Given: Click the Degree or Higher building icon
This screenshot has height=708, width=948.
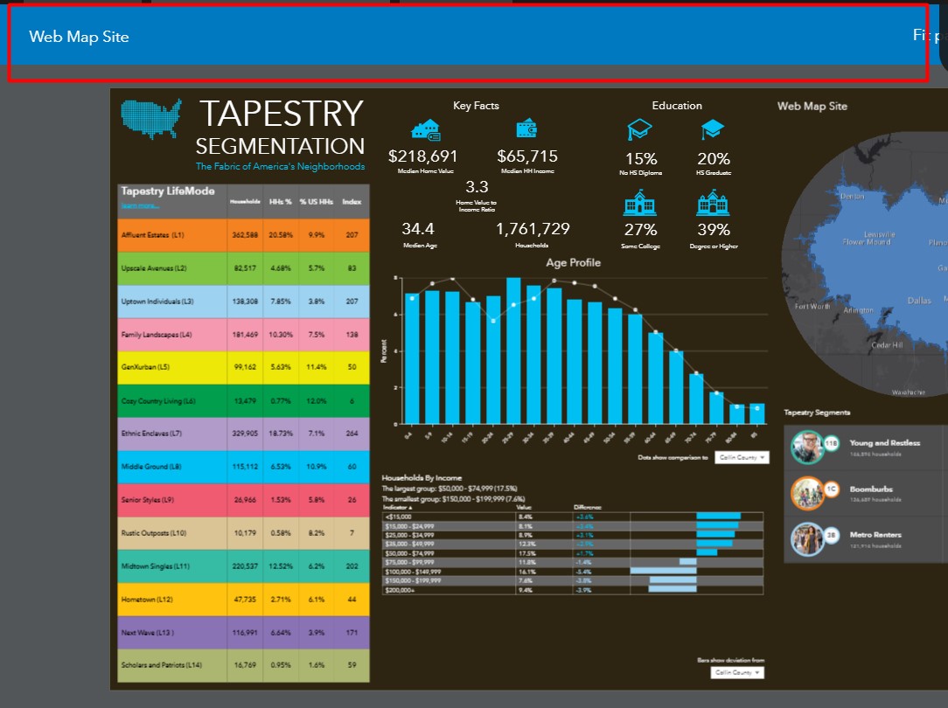Looking at the screenshot, I should [x=714, y=203].
